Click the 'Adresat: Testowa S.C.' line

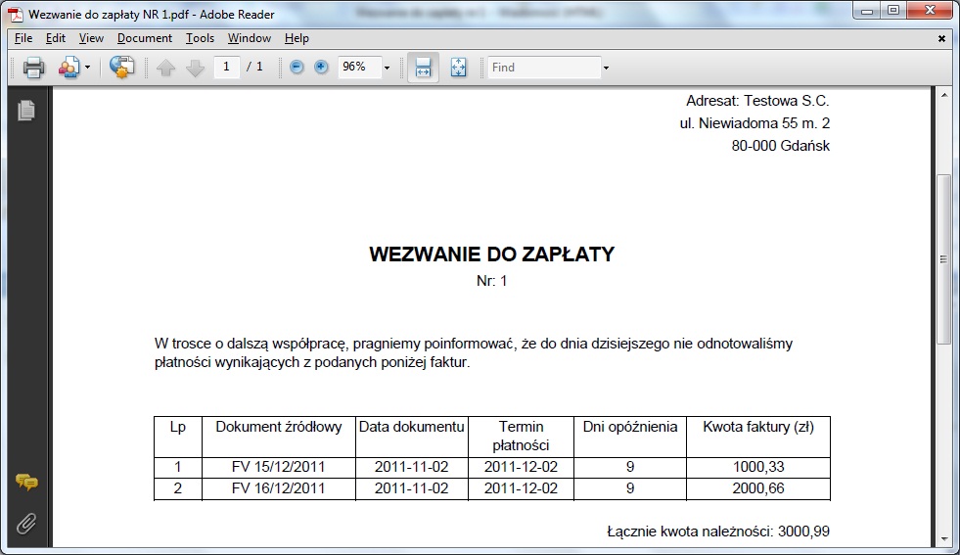tap(757, 101)
